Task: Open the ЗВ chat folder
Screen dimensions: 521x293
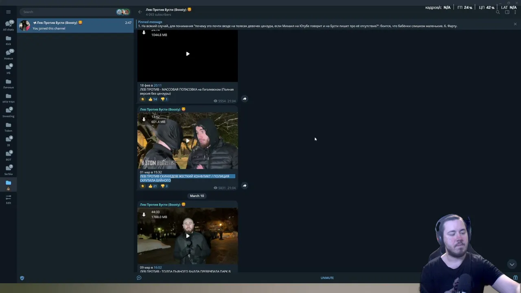Action: [x=9, y=142]
